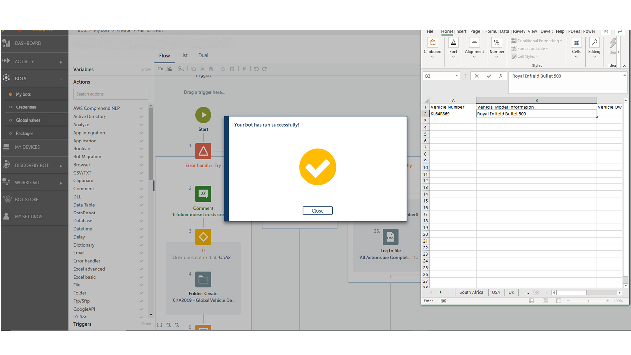
Task: Close the bot success dialog
Action: [317, 211]
